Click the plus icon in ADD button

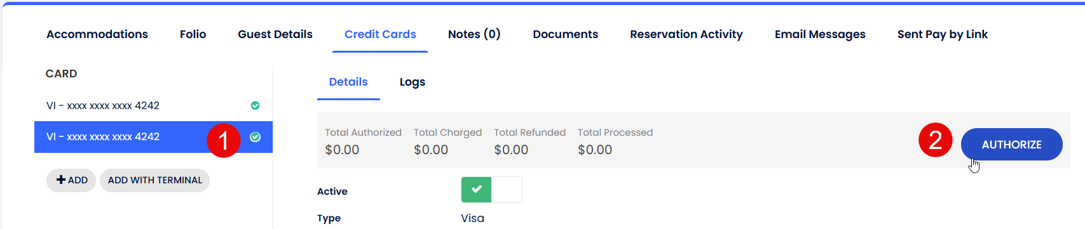click(x=61, y=180)
